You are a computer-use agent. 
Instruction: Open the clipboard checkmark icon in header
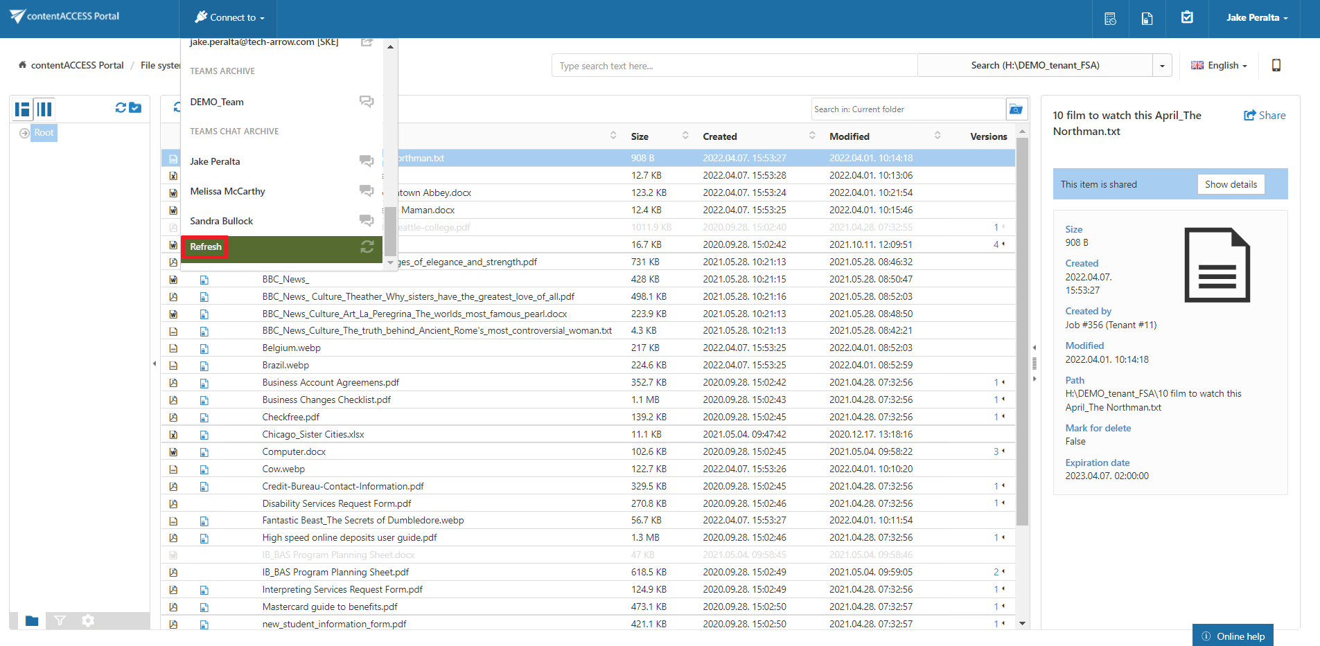pyautogui.click(x=1187, y=17)
